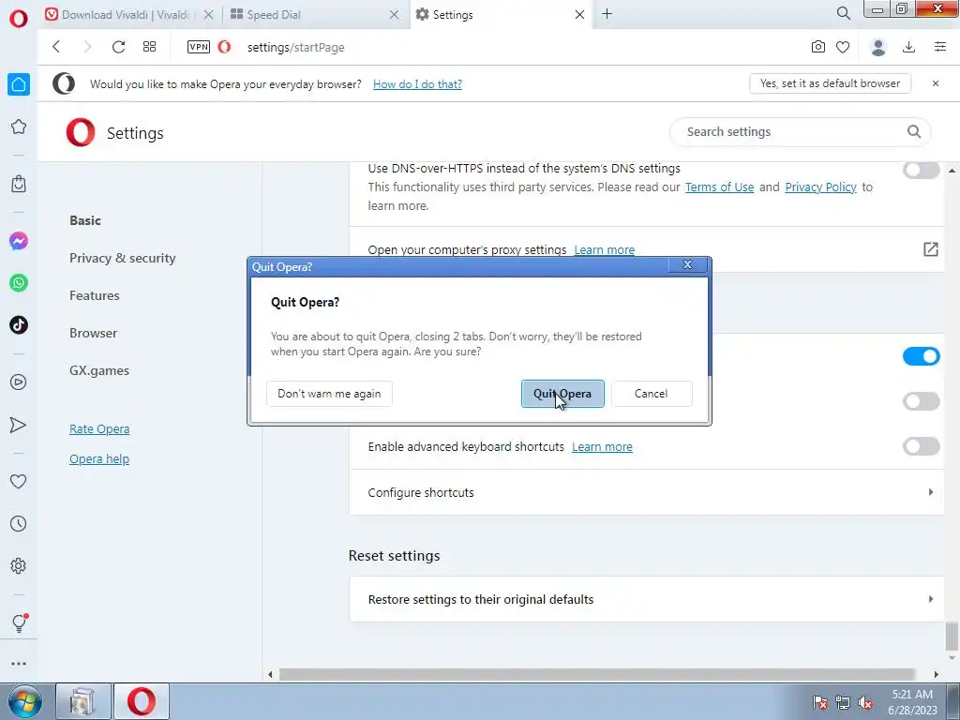This screenshot has height=720, width=960.
Task: Click the taskbar clock 5:21 AM
Action: (x=912, y=695)
